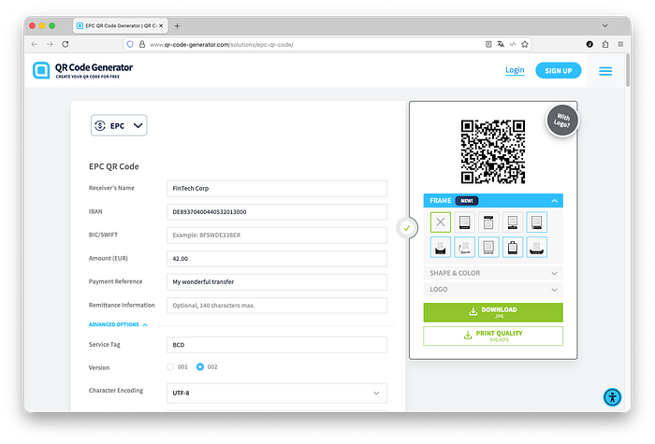Choose the envelope-style frame
The width and height of the screenshot is (655, 444).
click(441, 247)
